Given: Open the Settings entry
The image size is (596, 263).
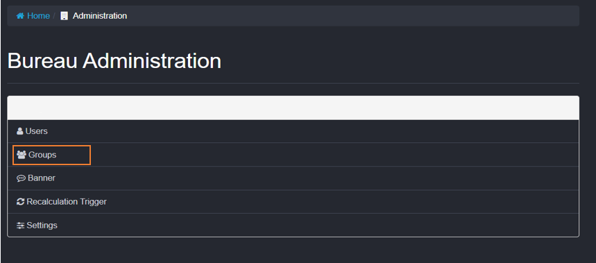Looking at the screenshot, I should 42,226.
